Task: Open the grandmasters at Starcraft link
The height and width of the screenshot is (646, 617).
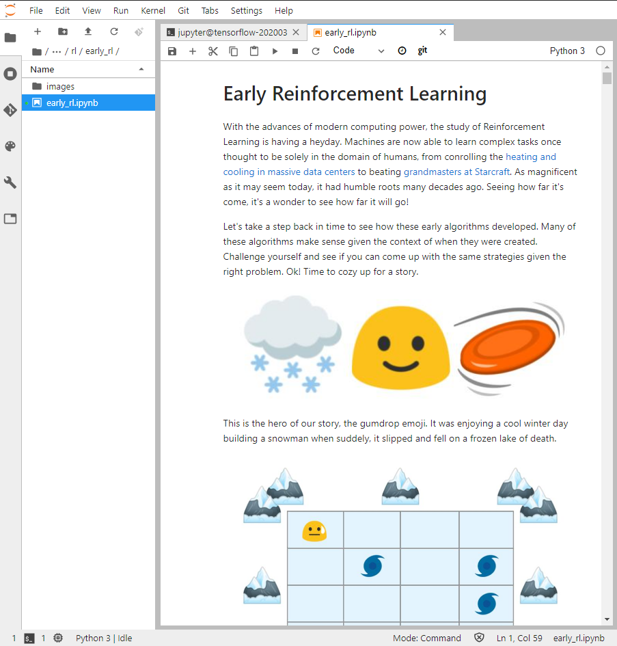Action: tap(456, 172)
